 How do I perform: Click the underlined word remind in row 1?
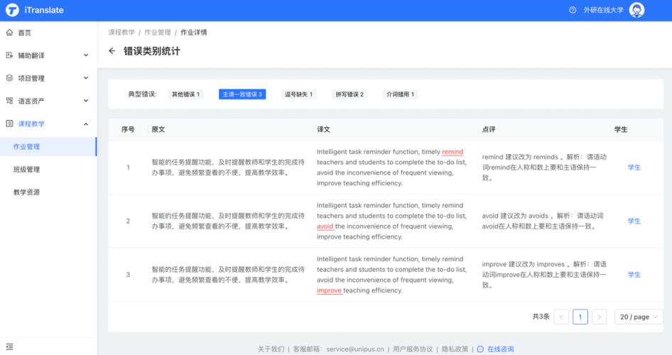pos(452,152)
